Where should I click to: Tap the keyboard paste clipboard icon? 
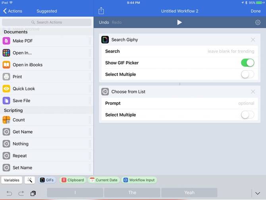33,193
